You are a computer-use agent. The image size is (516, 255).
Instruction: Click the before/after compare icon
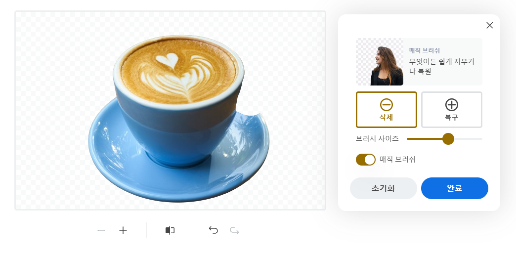pos(170,230)
